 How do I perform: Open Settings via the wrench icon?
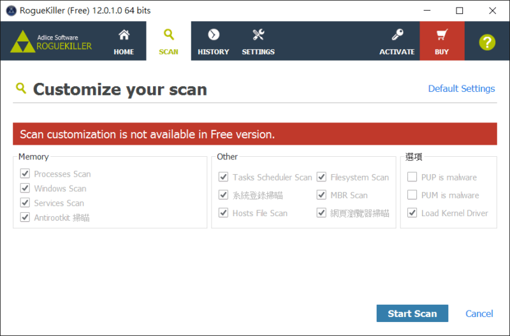point(259,34)
